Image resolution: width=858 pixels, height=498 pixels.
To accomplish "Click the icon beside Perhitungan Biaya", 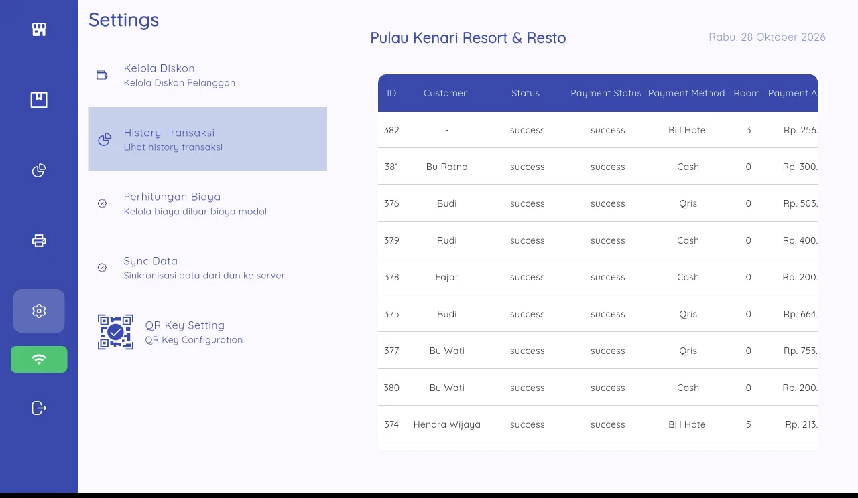I will [x=103, y=203].
